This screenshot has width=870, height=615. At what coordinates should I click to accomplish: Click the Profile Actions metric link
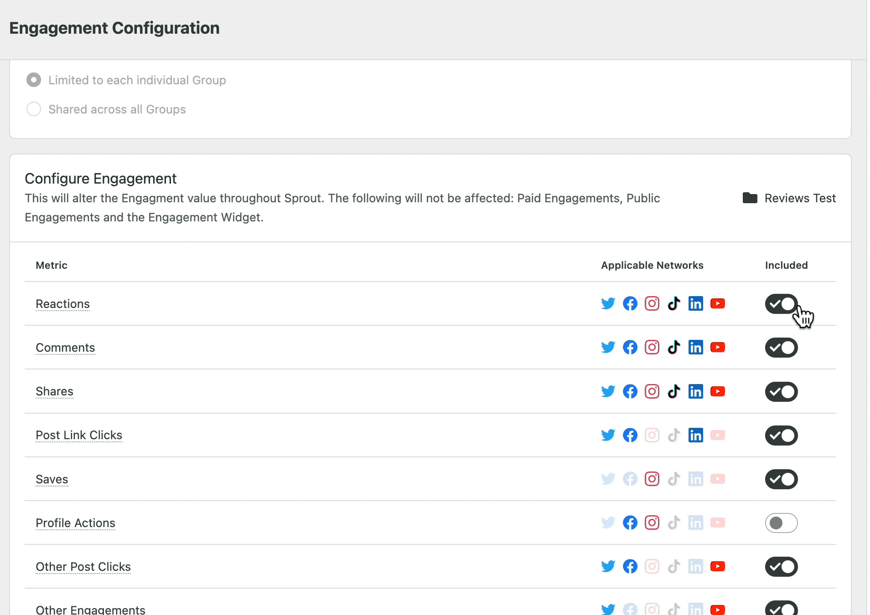click(x=75, y=523)
